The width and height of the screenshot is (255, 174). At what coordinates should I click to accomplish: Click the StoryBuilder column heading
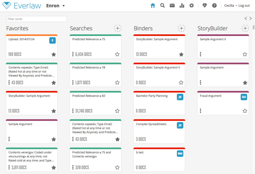click(212, 28)
